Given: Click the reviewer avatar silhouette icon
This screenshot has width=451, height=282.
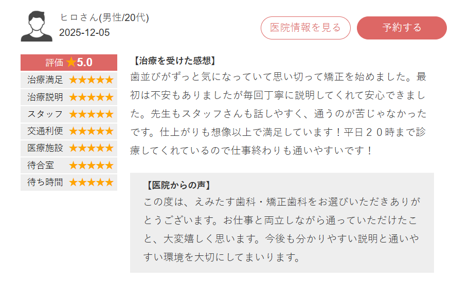Looking at the screenshot, I should click(x=37, y=26).
